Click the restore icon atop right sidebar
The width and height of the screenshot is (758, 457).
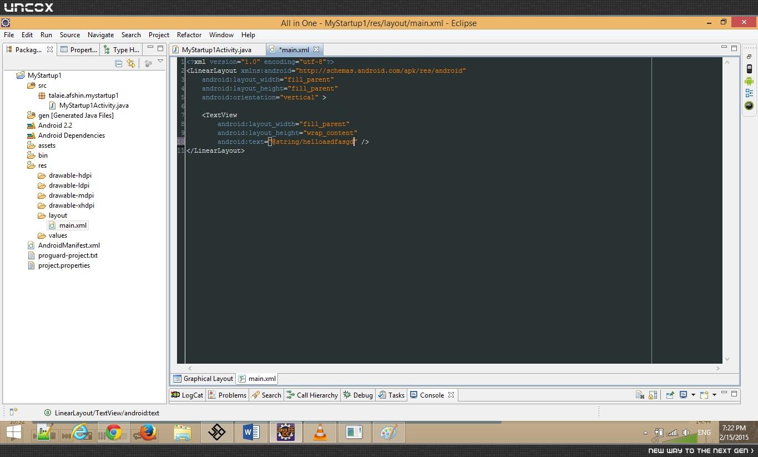point(749,57)
